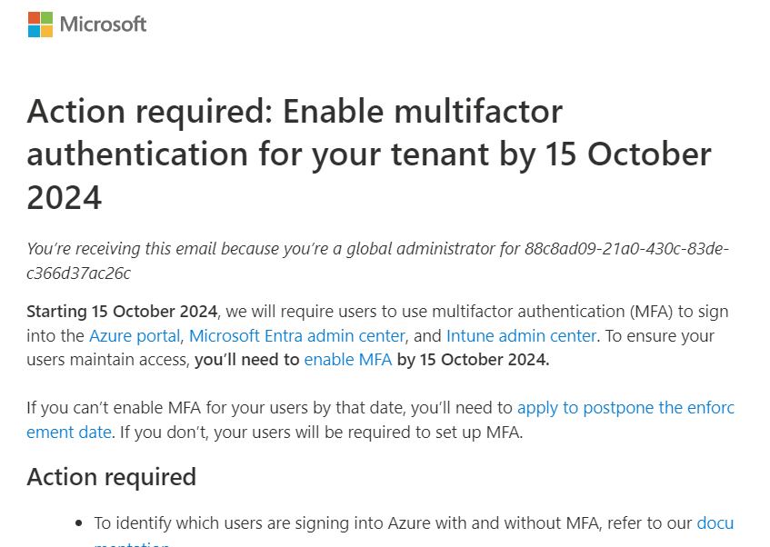
Task: Click the bullet point marker in the list
Action: [76, 523]
